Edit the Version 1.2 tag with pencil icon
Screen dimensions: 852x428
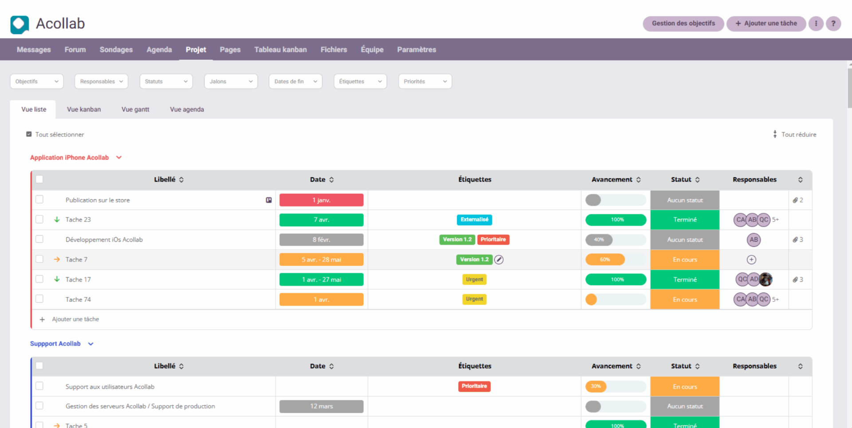(x=499, y=259)
